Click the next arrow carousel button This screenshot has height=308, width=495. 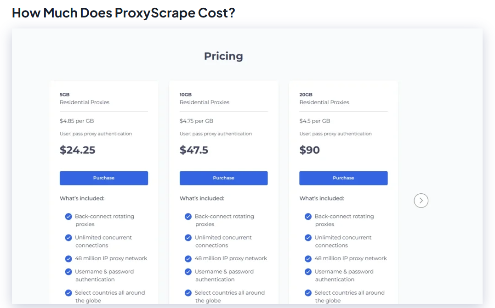[421, 201]
